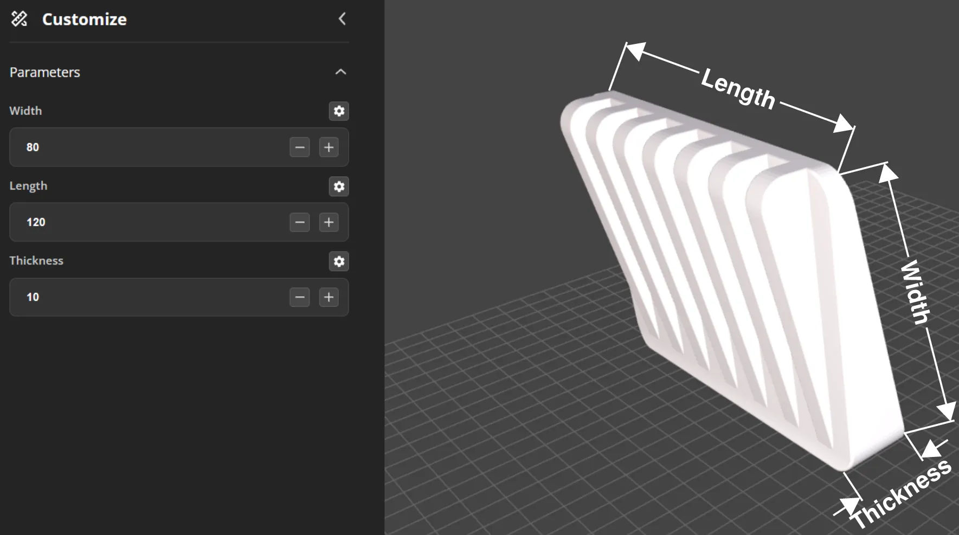Decrease the Length value with minus button

300,222
